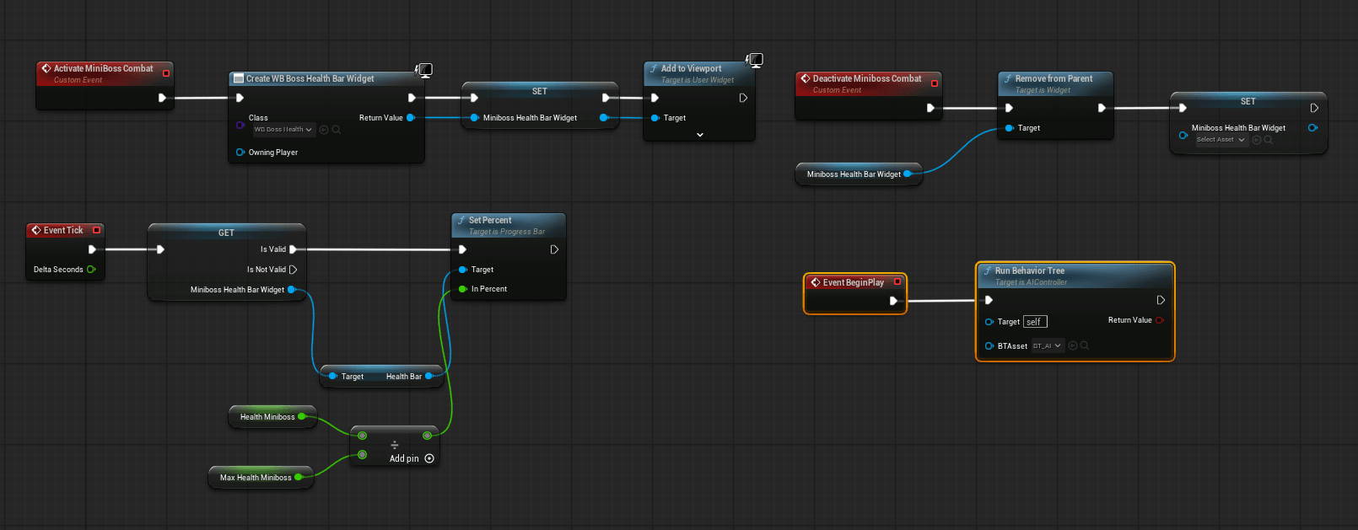The height and width of the screenshot is (530, 1358).
Task: Click the BTAsset input pin
Action: (989, 345)
